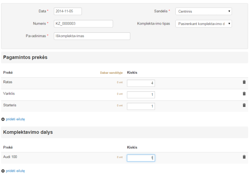Select the Ratas product name
This screenshot has width=250, height=175.
pyautogui.click(x=8, y=82)
